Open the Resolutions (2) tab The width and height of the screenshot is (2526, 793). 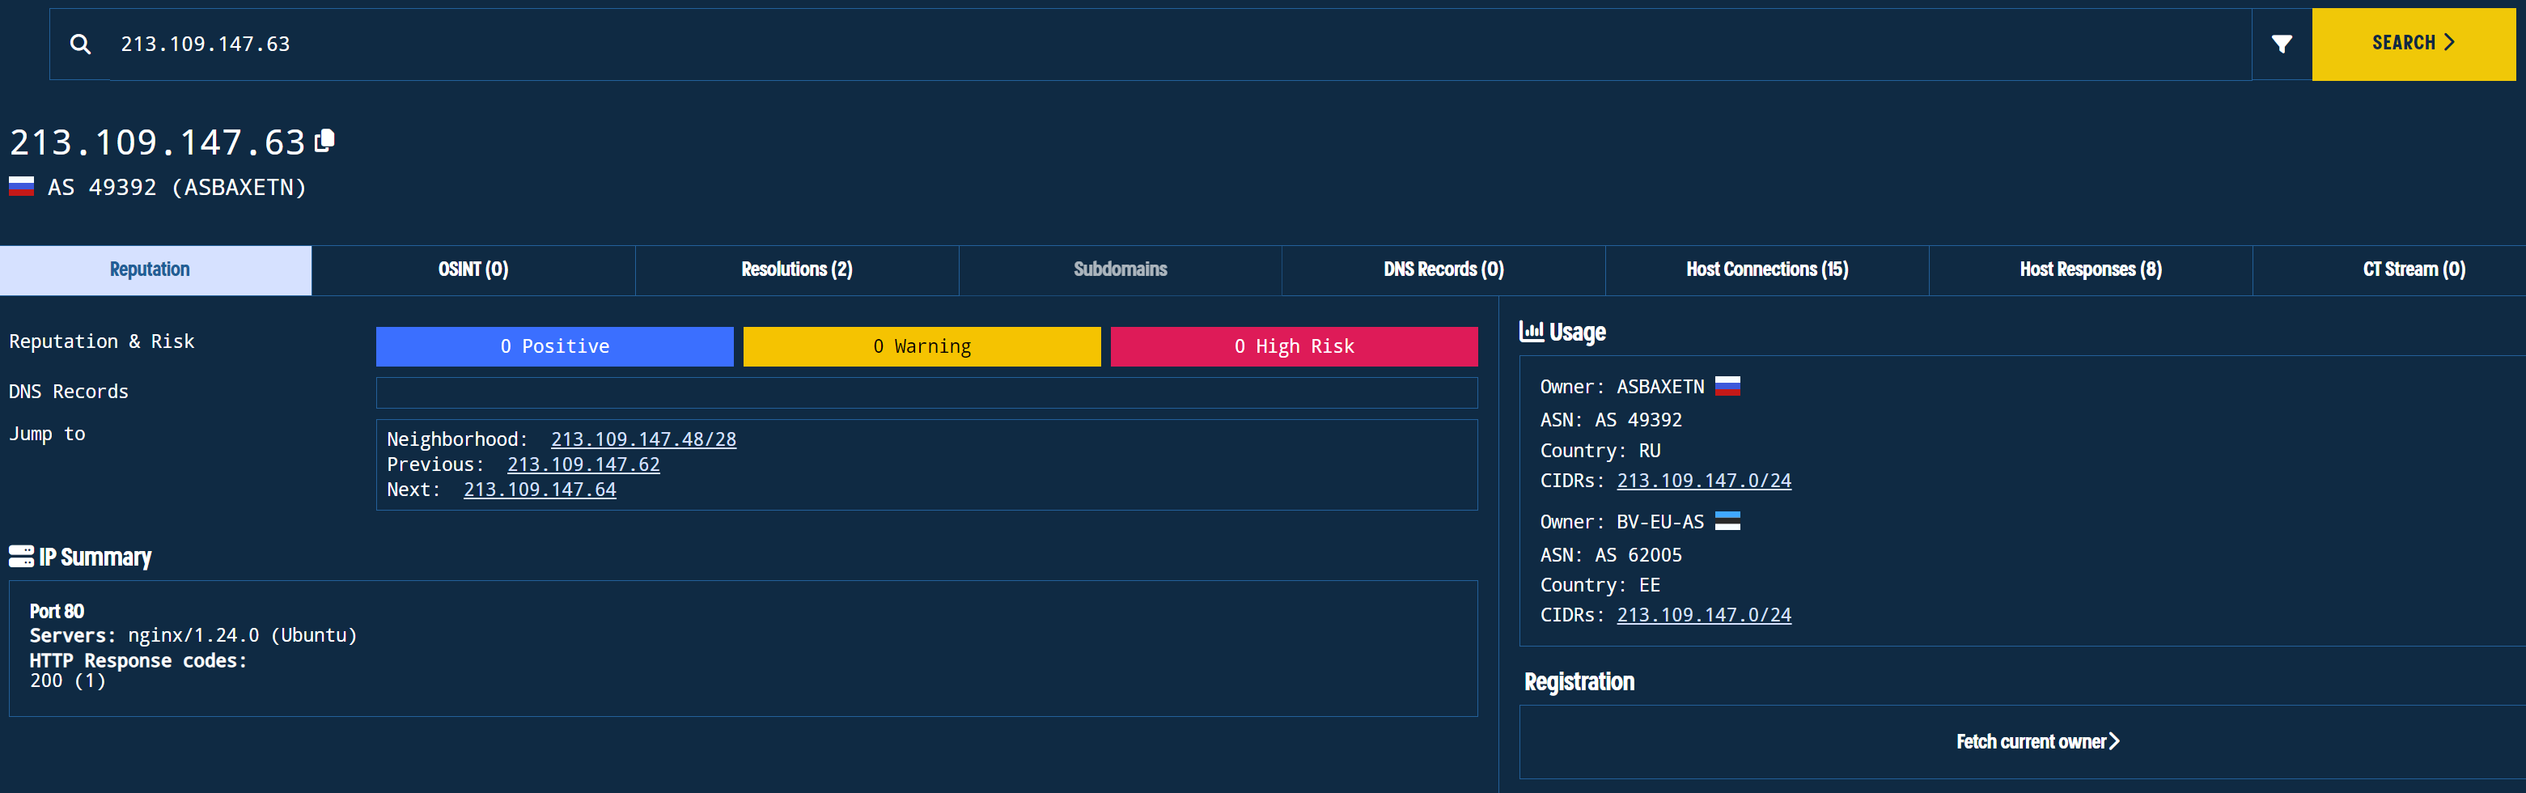(797, 269)
